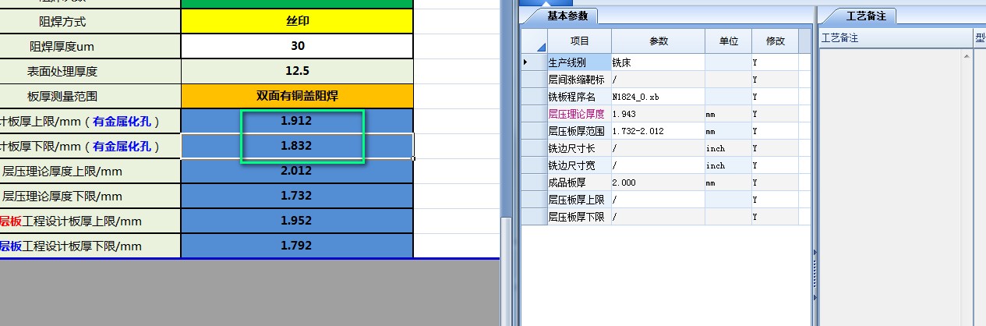Sort by the 参数 column header
986x326 pixels.
pos(658,41)
